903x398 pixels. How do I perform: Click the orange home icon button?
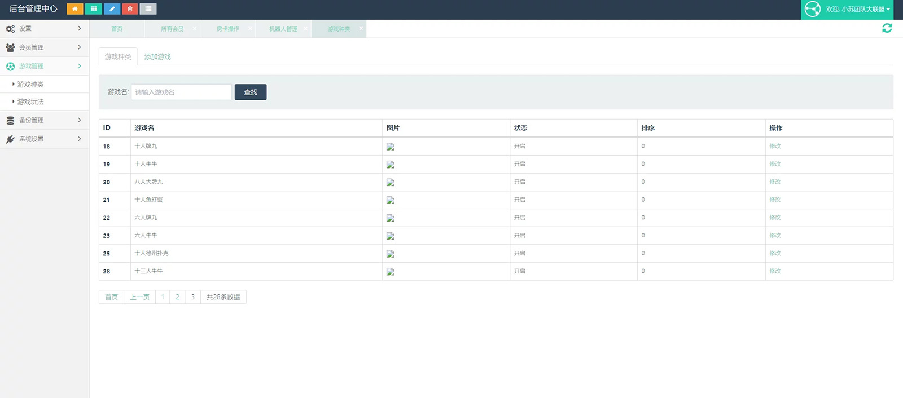tap(74, 9)
